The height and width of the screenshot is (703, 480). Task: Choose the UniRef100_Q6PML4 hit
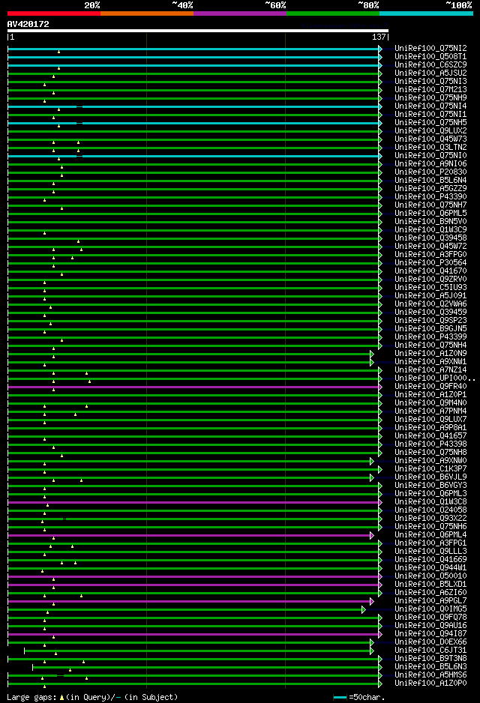(430, 534)
